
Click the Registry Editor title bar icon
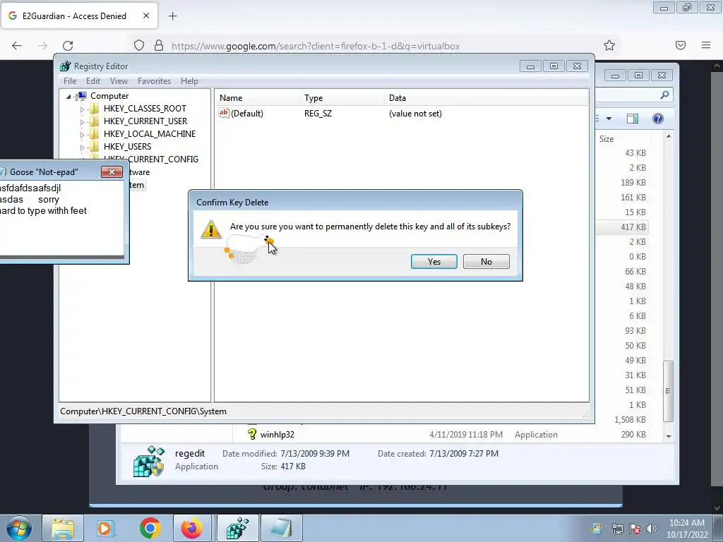[x=66, y=66]
